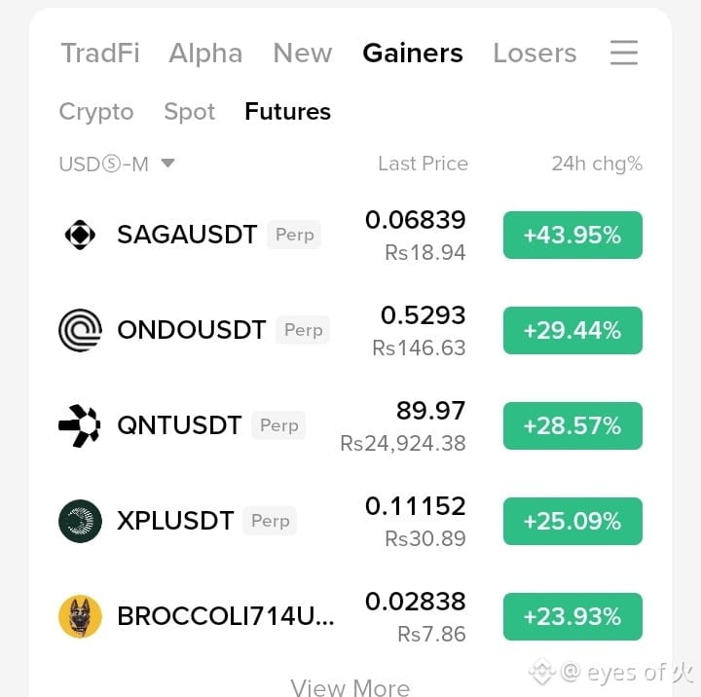Screen dimensions: 701x697
Task: Tap the BROCCOLI714 dog logo
Action: [x=80, y=616]
